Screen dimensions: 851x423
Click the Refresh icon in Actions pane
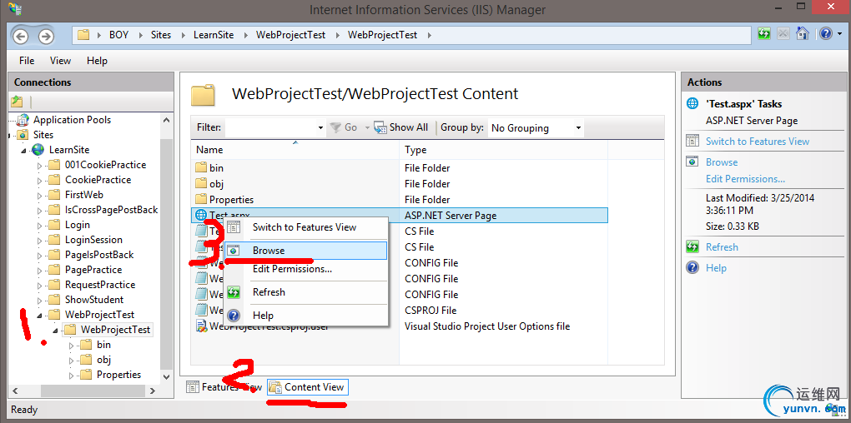[692, 247]
